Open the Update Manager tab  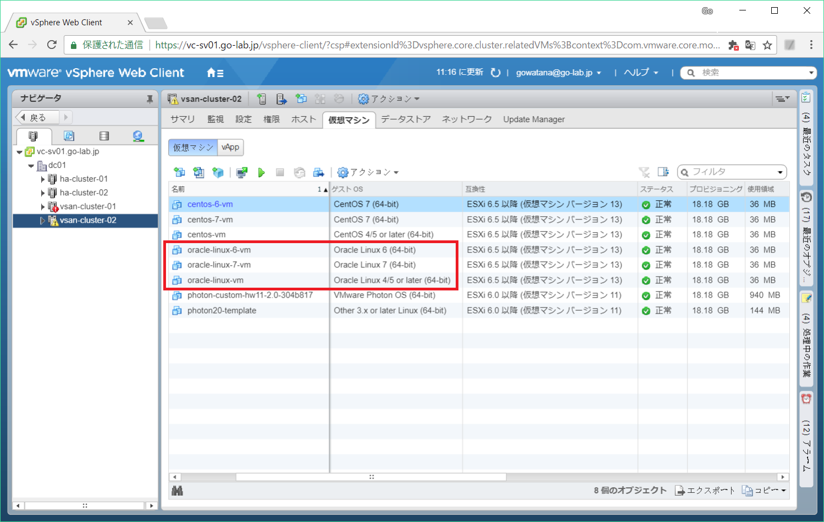pyautogui.click(x=534, y=119)
